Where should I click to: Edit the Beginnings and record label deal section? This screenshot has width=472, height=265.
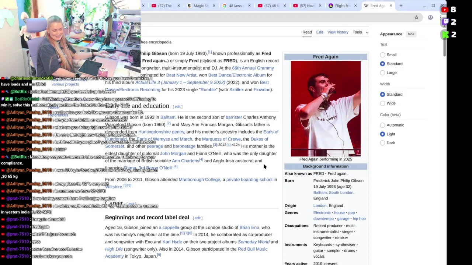(198, 218)
